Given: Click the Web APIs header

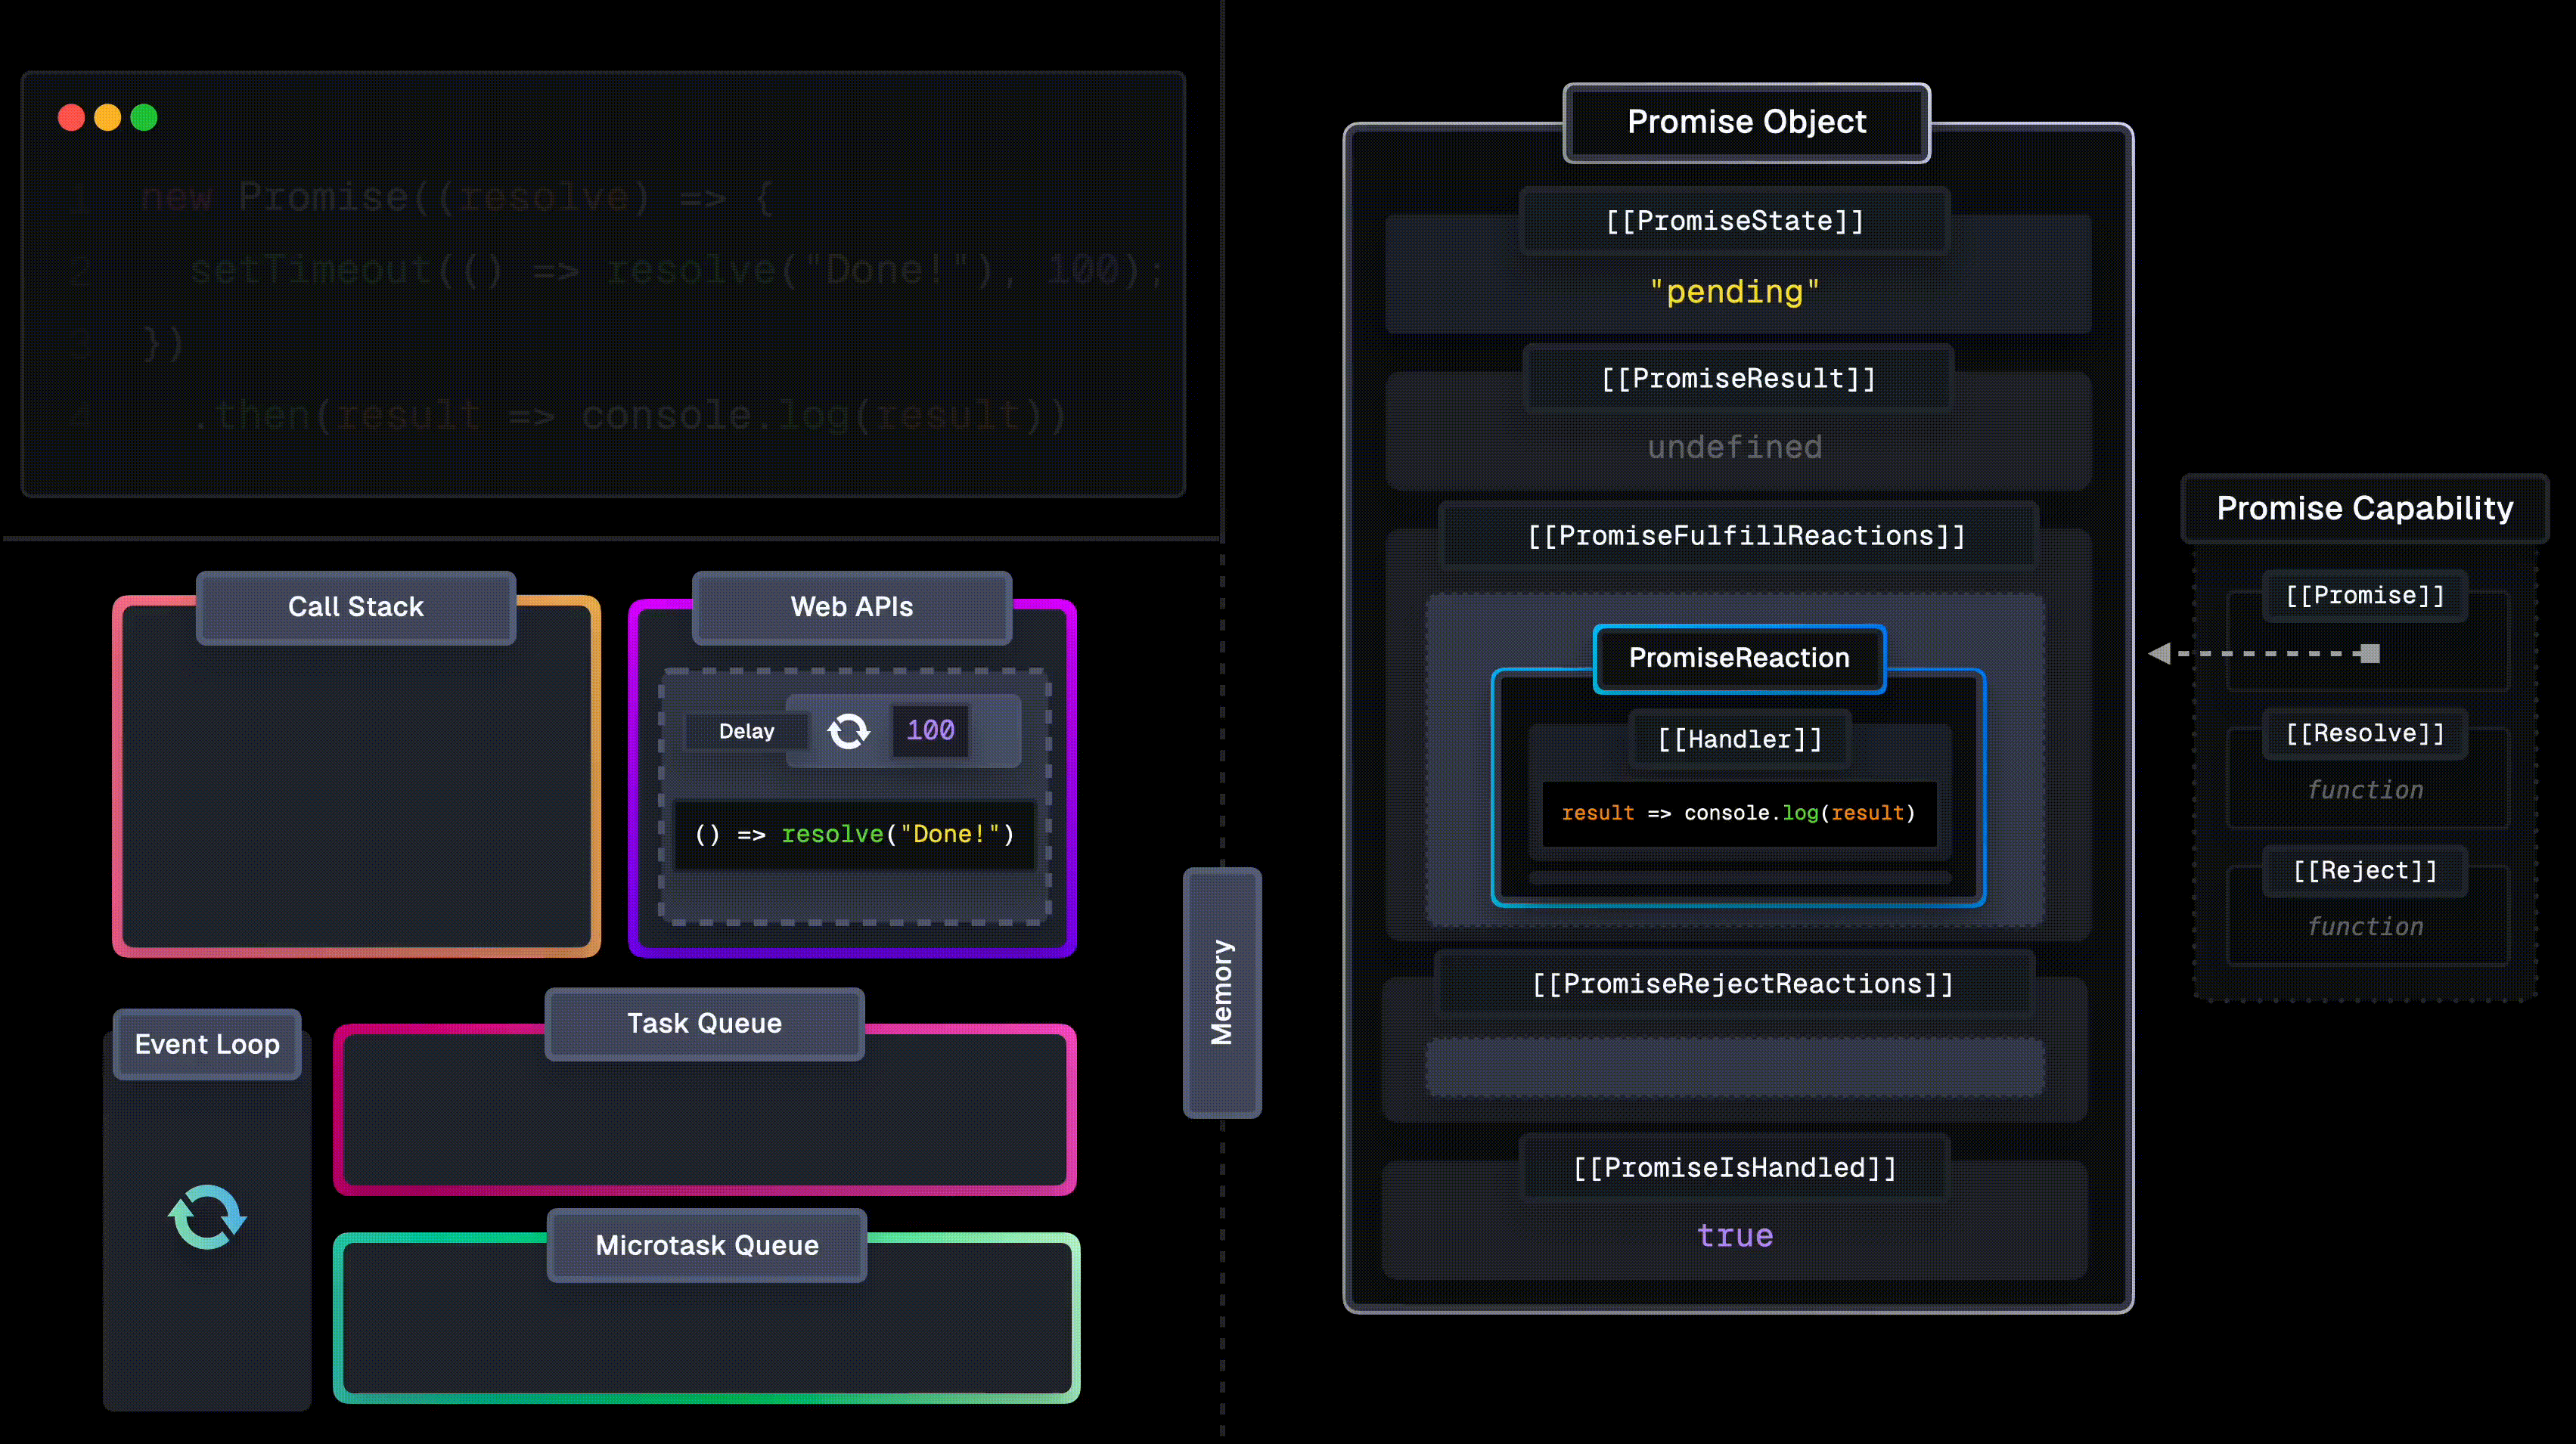Looking at the screenshot, I should (851, 606).
